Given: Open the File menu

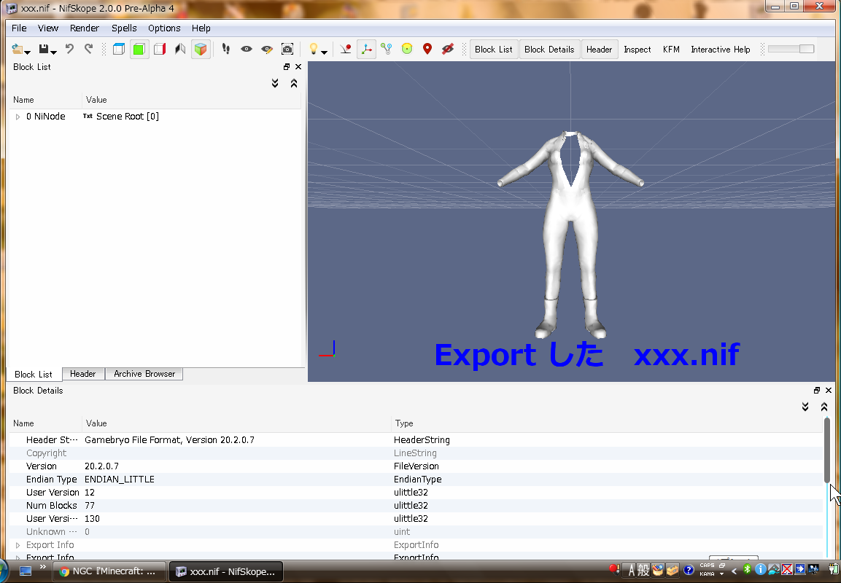Looking at the screenshot, I should 19,28.
